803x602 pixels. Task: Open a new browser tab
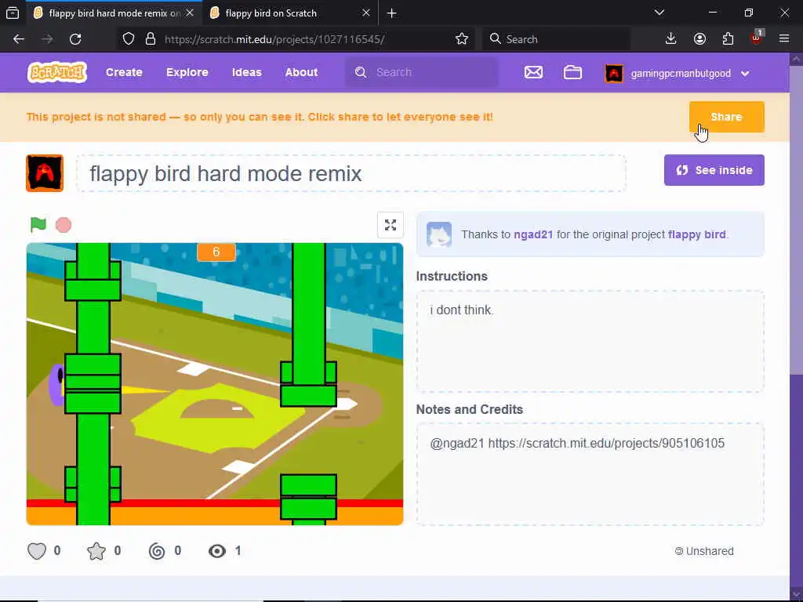tap(392, 13)
